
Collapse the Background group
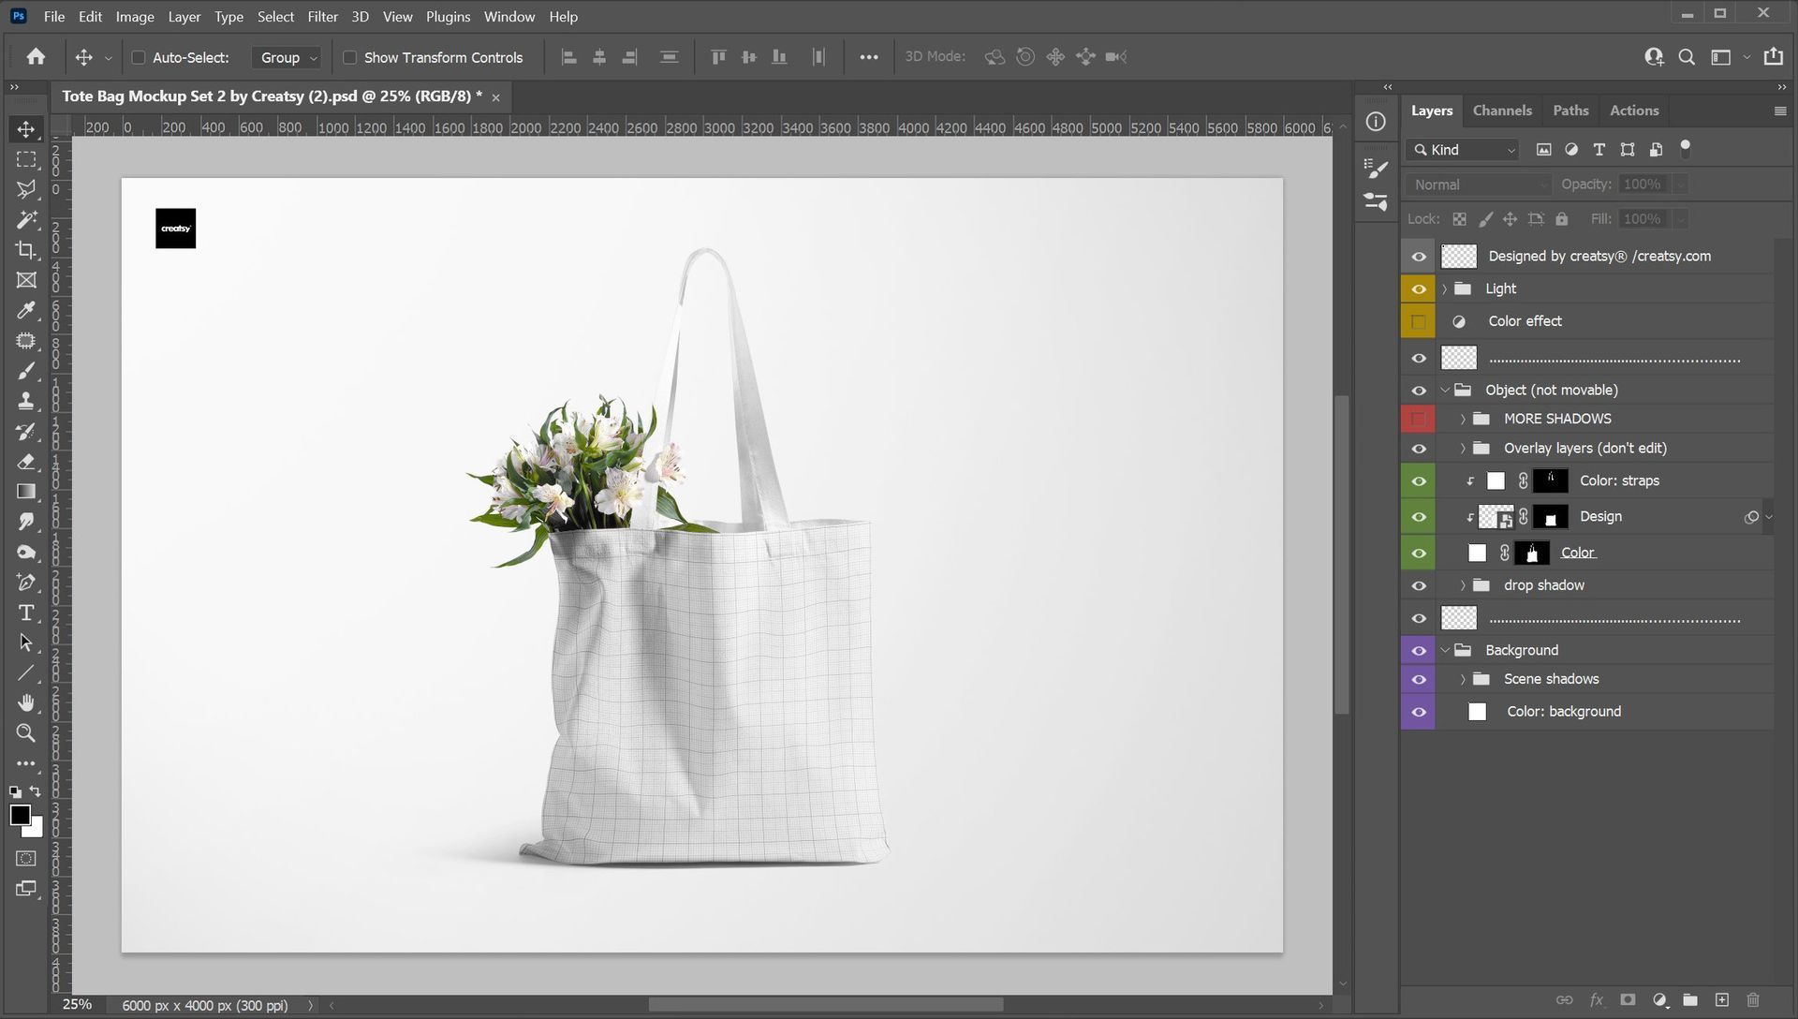1444,650
